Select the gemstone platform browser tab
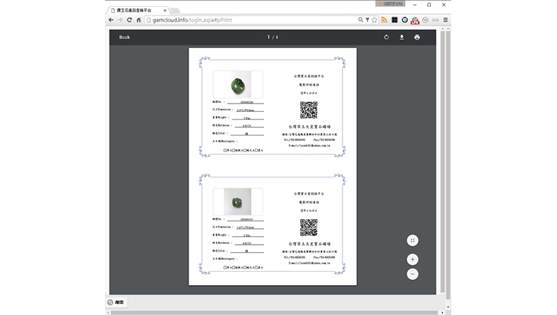 (138, 10)
